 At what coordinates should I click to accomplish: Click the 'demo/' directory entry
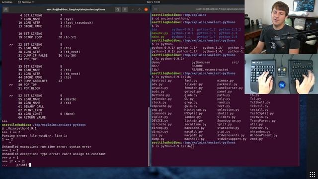(x=156, y=62)
